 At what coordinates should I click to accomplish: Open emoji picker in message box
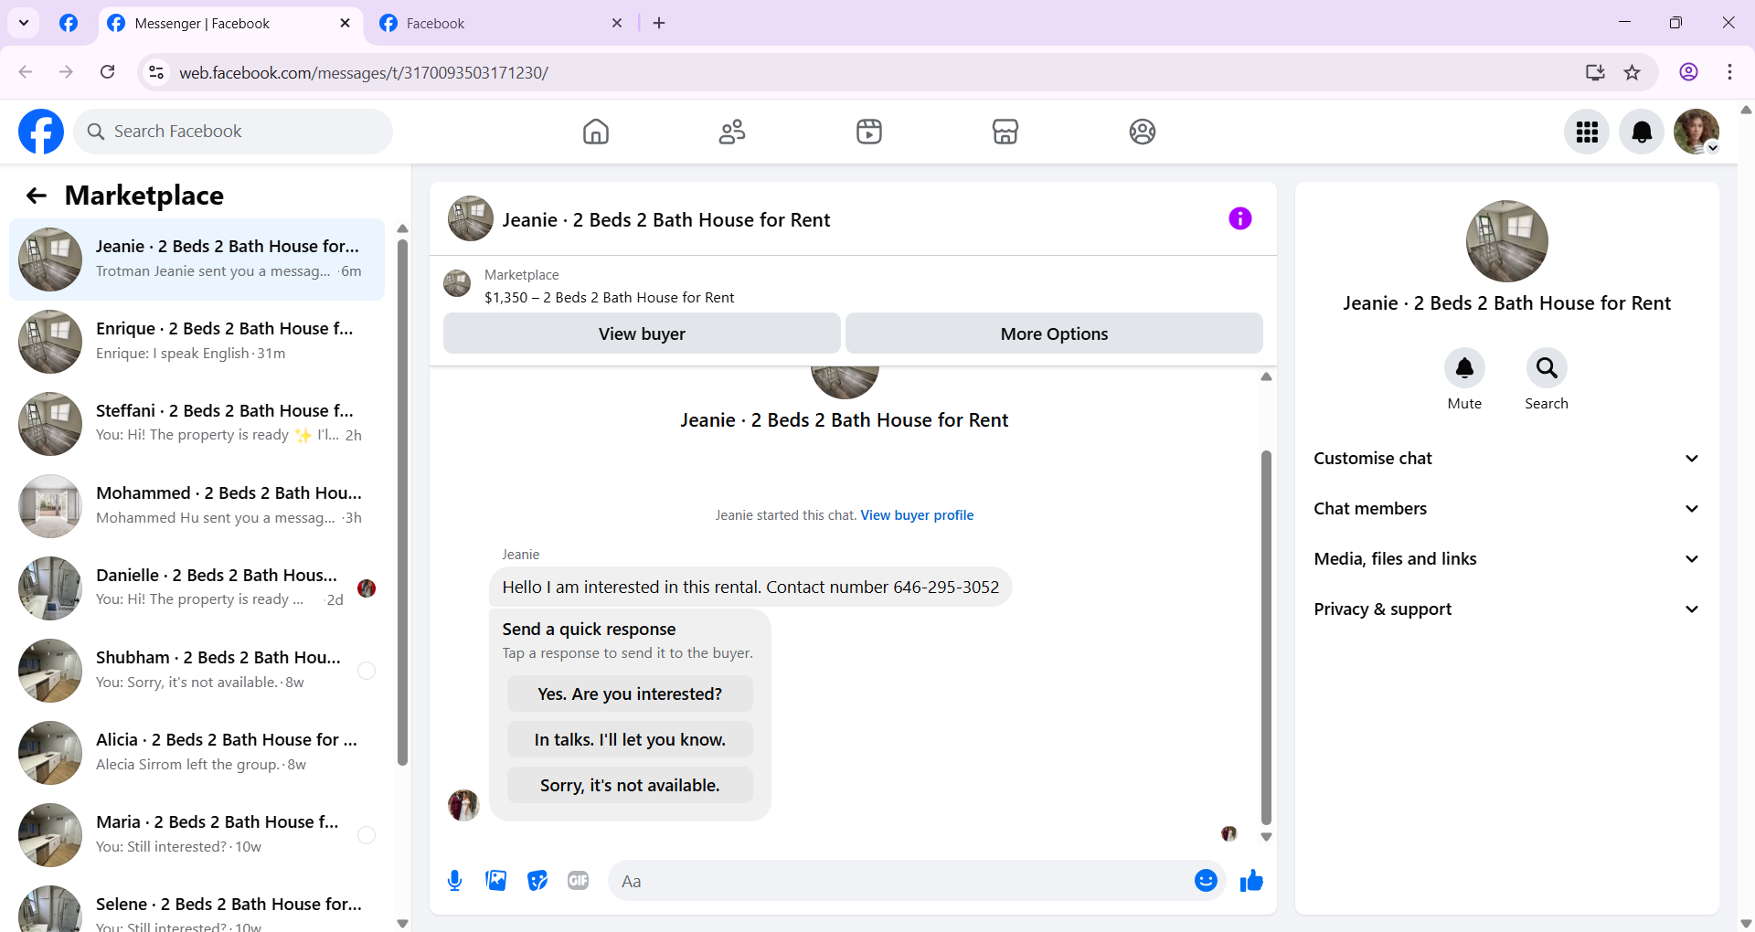click(x=1206, y=881)
